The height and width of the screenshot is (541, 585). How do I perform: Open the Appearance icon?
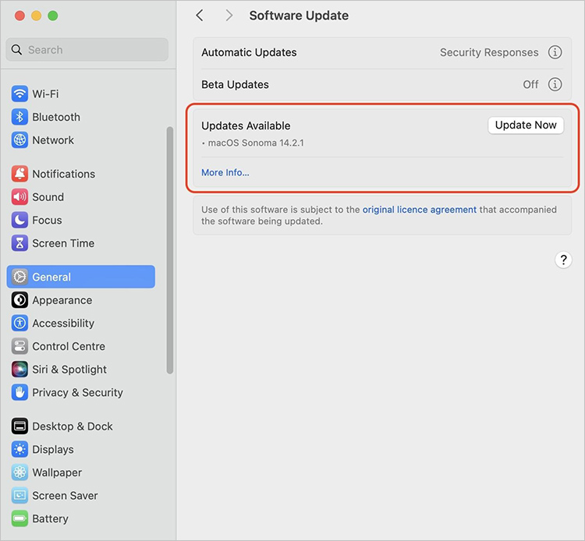[x=19, y=300]
